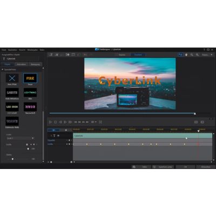
Task: Click the add keyframe diamond for Größe in left panel
Action: pos(34,144)
